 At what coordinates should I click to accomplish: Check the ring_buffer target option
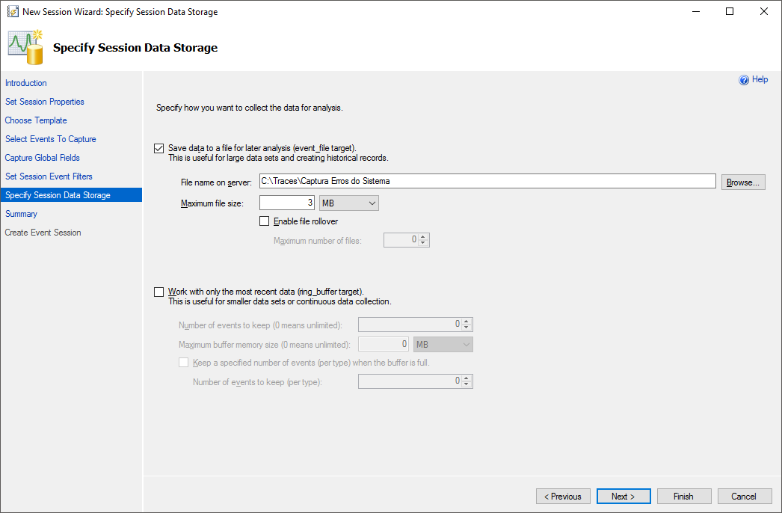(158, 292)
